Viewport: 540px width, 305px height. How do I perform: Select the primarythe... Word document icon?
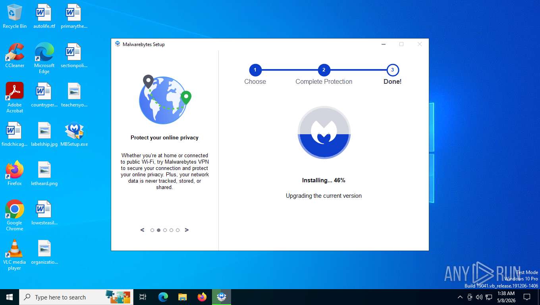[74, 16]
